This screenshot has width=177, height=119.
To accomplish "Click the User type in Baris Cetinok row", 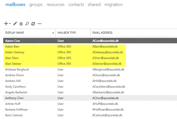I will coord(60,115).
